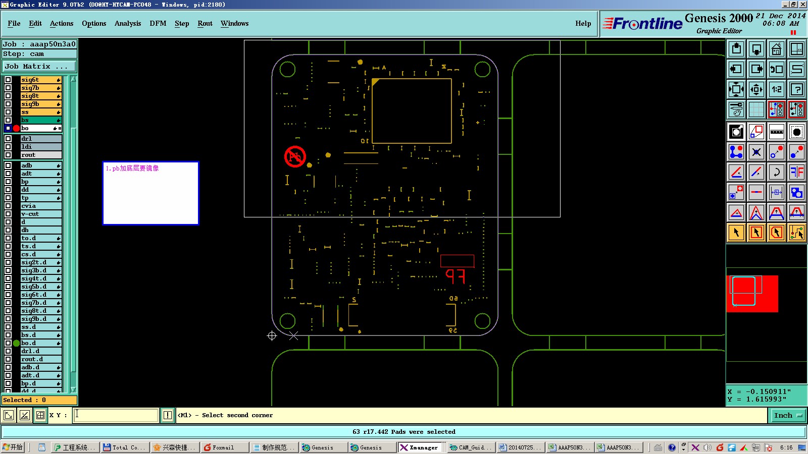Select the plain arrow pointer select tool
The height and width of the screenshot is (454, 808).
coord(736,233)
